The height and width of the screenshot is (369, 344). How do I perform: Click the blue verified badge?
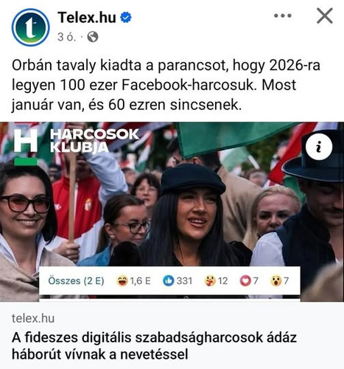(126, 18)
